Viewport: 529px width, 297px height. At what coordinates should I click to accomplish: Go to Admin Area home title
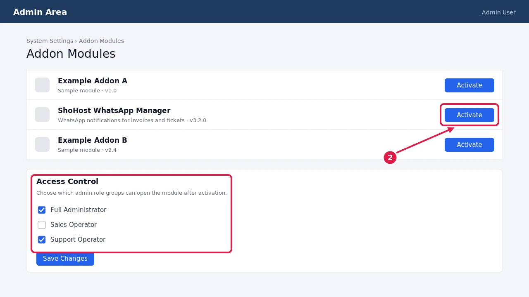click(x=40, y=12)
